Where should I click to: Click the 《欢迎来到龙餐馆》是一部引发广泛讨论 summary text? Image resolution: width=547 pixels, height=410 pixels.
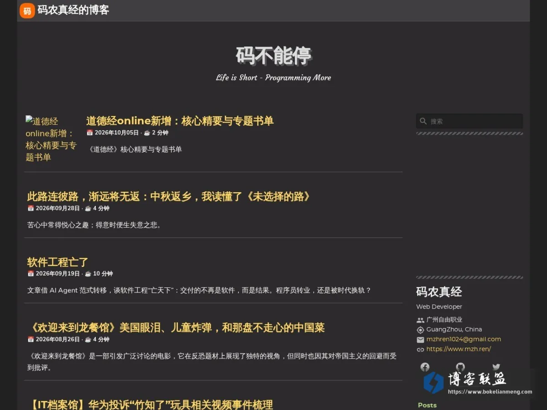tap(212, 362)
